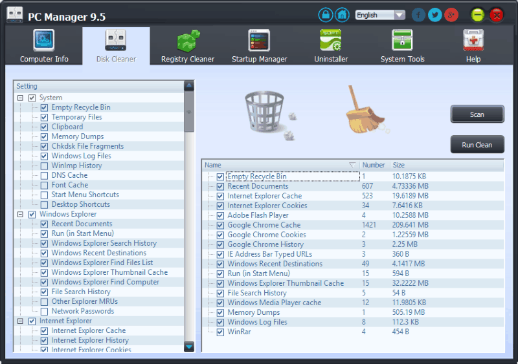518x364 pixels.
Task: Open the English language dropdown
Action: tap(380, 15)
